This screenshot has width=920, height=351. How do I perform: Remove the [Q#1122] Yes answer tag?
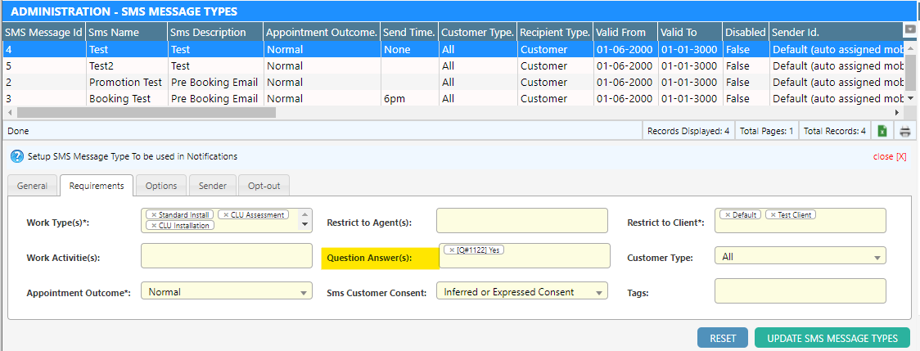point(452,250)
